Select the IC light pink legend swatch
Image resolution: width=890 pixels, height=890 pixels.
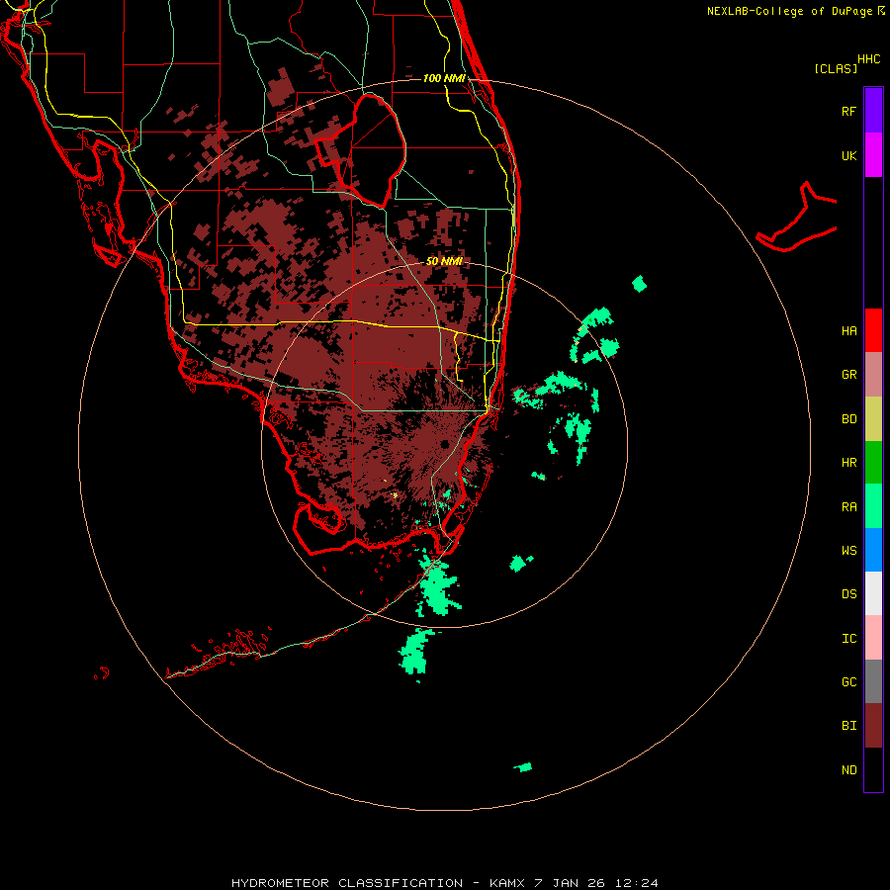873,638
